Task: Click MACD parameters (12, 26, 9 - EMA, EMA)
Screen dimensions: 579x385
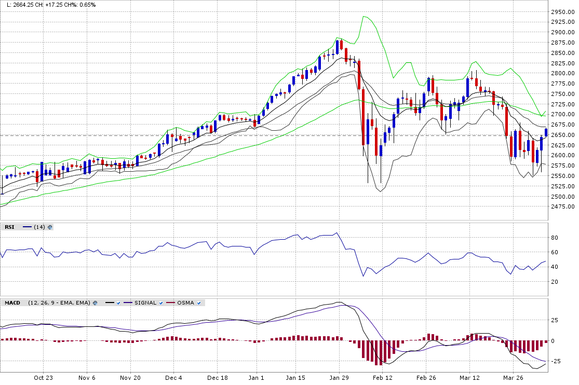Action: pyautogui.click(x=59, y=302)
